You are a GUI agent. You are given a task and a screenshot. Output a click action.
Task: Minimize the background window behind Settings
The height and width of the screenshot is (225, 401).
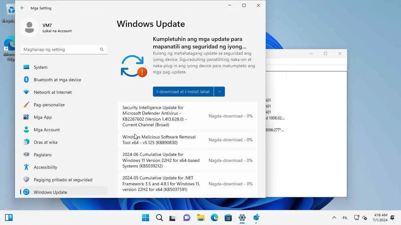[x=311, y=53]
